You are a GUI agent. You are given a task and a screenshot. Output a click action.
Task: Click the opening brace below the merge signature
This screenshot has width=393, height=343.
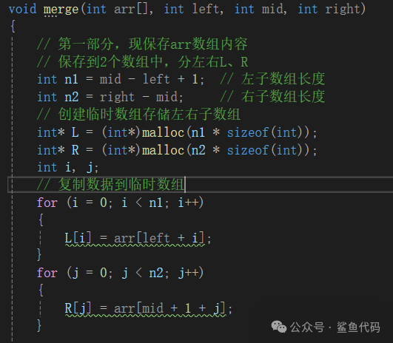13,27
